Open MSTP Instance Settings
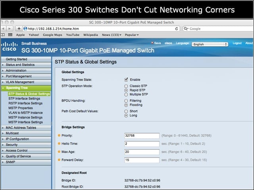 [x=25, y=118]
